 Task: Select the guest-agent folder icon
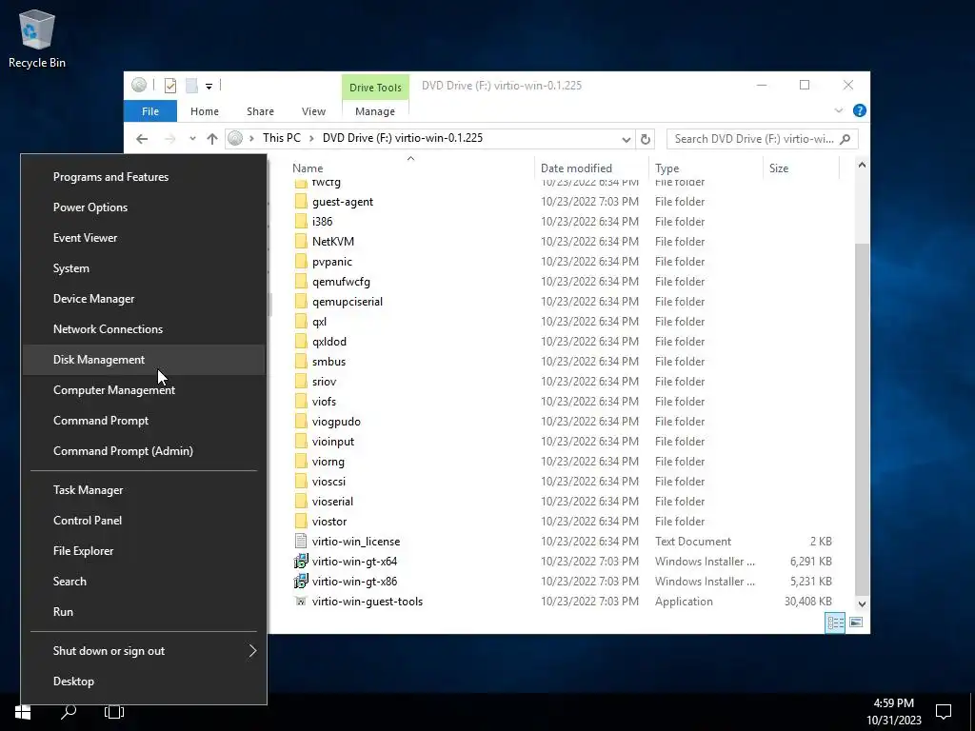coord(301,202)
